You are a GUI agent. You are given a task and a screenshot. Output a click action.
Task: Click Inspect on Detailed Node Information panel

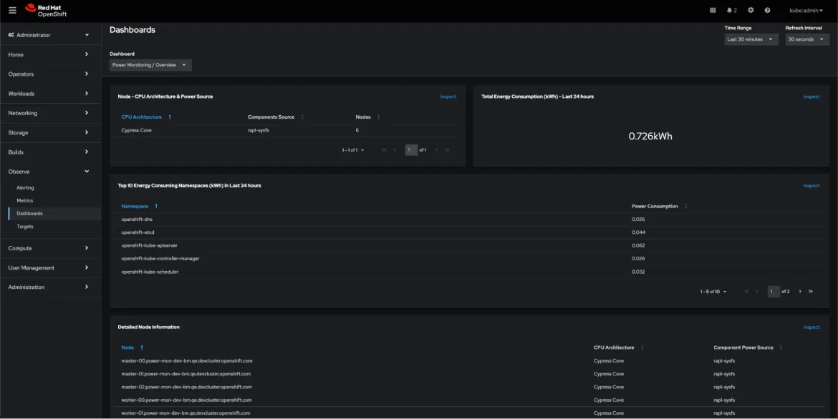(811, 327)
